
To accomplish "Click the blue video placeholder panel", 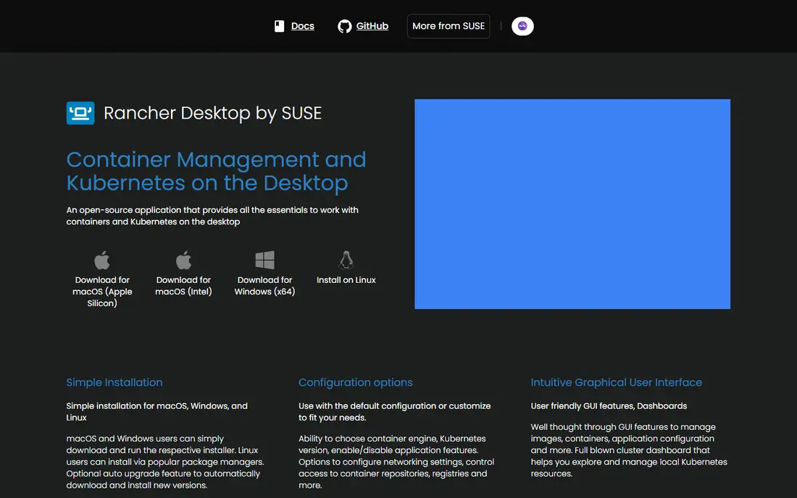I will tap(572, 204).
